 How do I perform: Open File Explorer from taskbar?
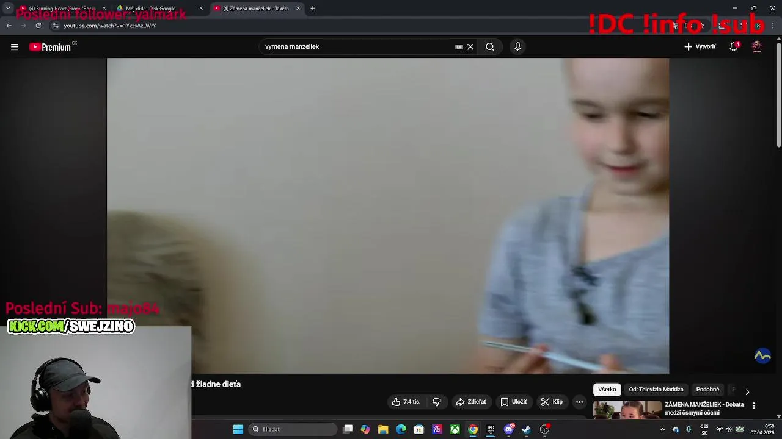click(x=383, y=429)
